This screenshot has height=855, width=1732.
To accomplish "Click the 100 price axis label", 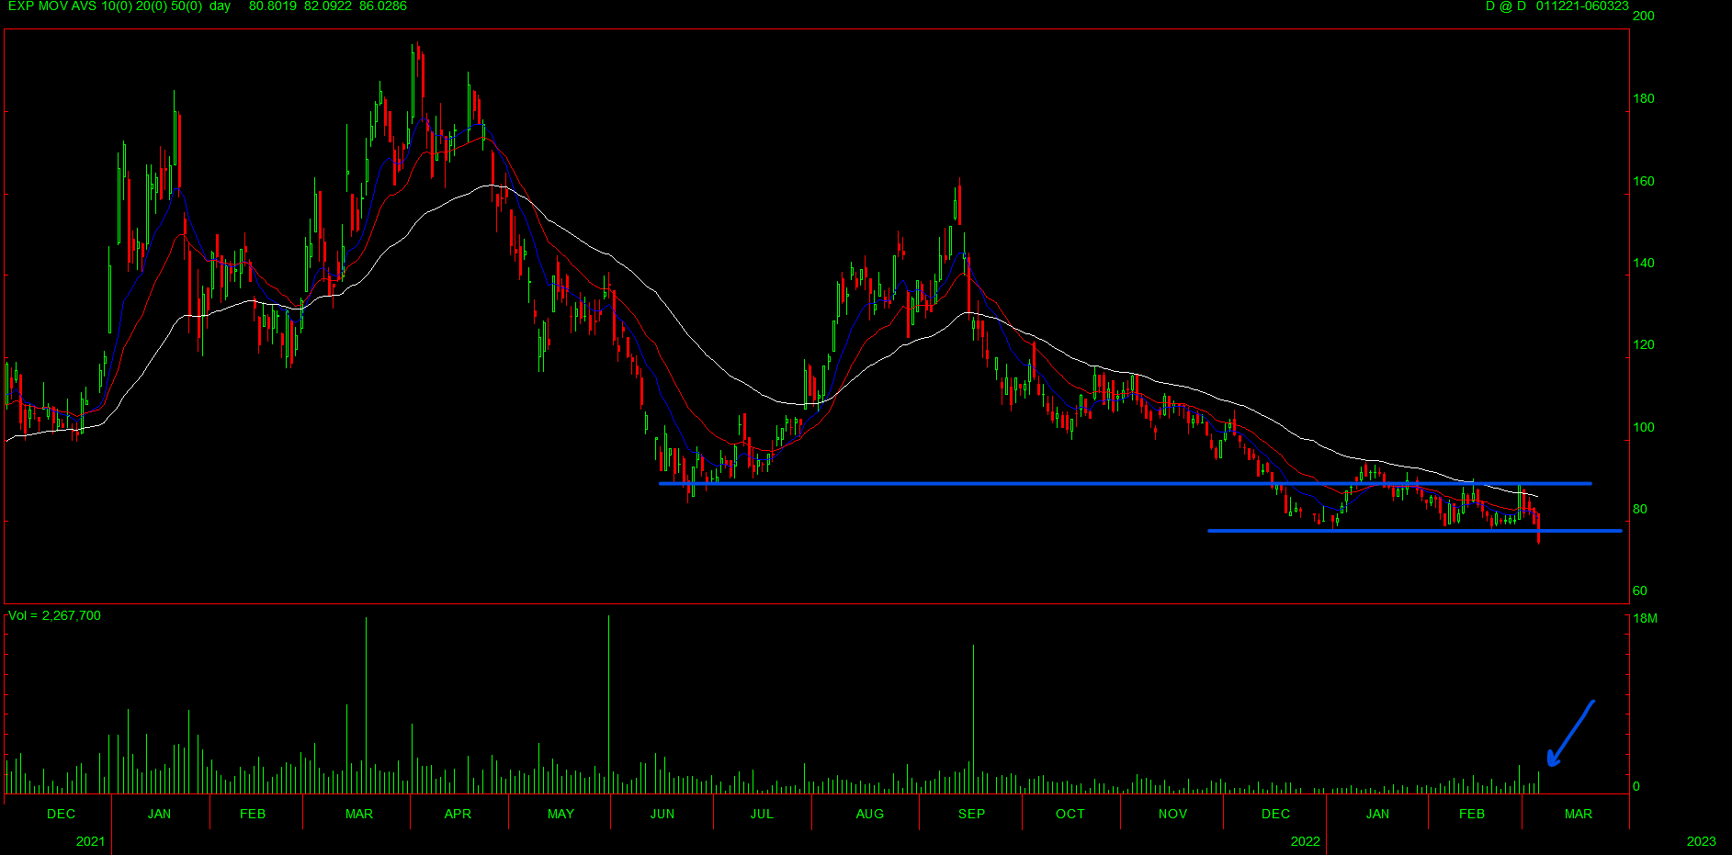I will click(x=1644, y=427).
